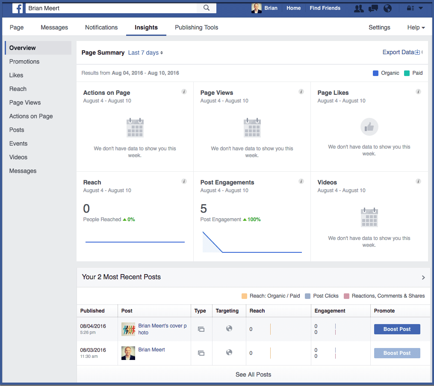Open Reach in the sidebar
Viewport: 434px width, 386px height.
point(18,89)
